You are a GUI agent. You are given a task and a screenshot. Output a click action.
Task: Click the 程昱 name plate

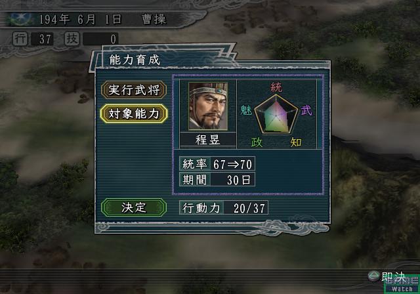208,140
